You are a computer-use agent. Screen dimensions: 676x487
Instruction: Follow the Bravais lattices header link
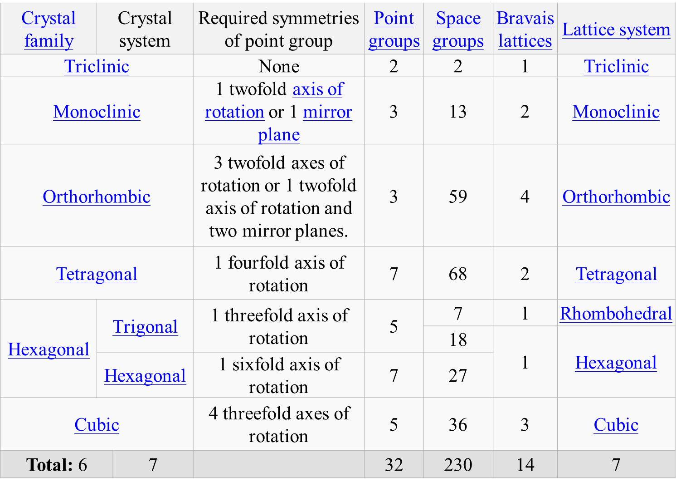(525, 29)
